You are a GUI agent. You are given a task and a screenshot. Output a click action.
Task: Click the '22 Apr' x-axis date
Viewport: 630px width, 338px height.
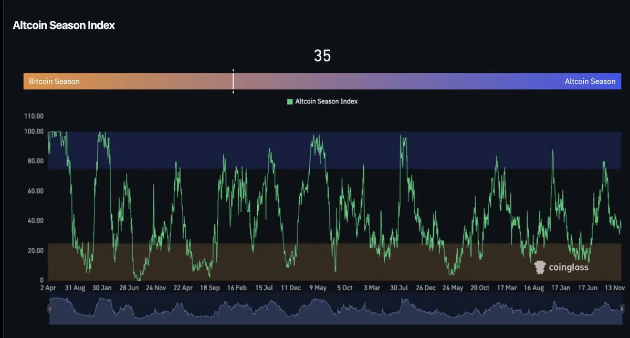(183, 288)
